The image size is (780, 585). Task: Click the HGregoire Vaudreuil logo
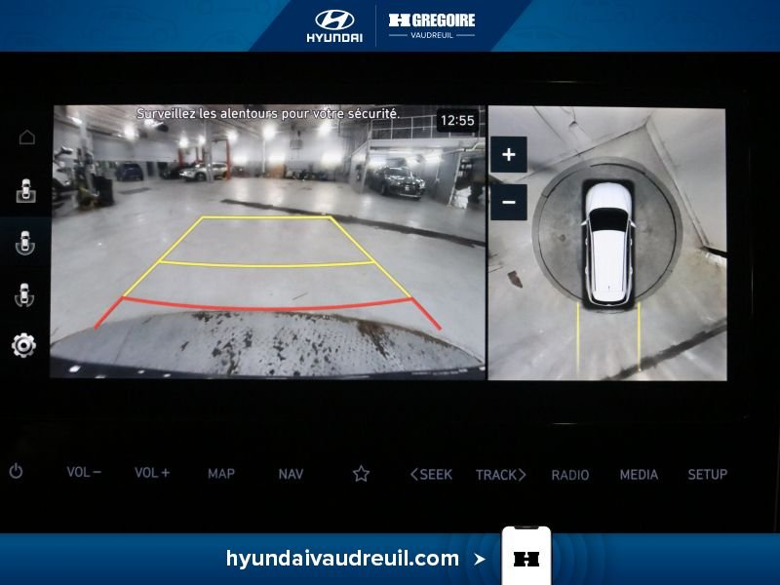[x=432, y=26]
